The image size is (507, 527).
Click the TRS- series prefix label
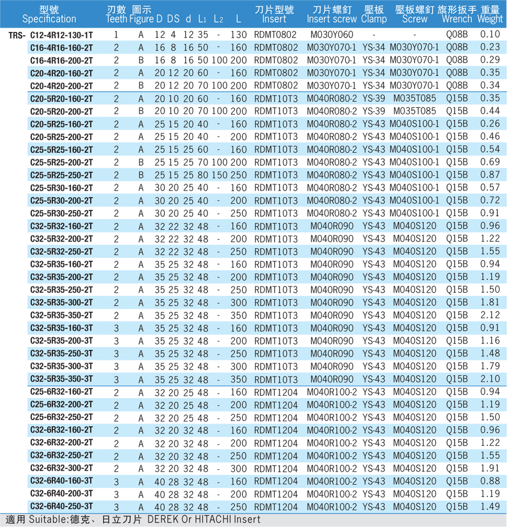click(x=17, y=35)
